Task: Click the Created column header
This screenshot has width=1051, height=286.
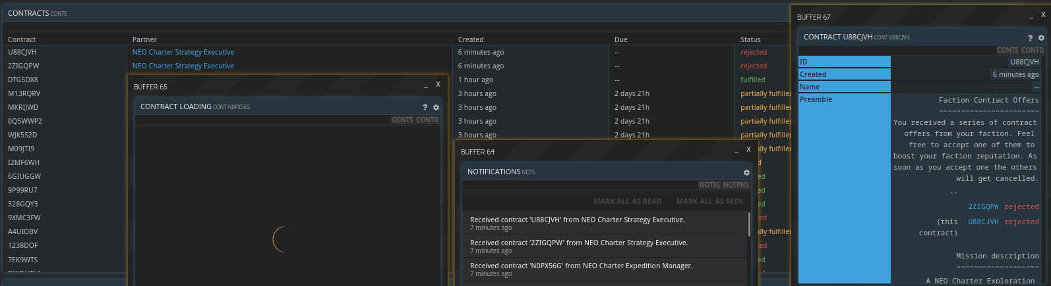Action: [471, 39]
